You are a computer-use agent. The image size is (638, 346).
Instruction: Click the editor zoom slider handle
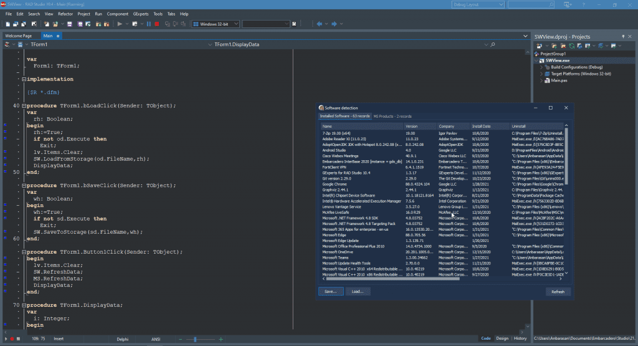coord(195,339)
